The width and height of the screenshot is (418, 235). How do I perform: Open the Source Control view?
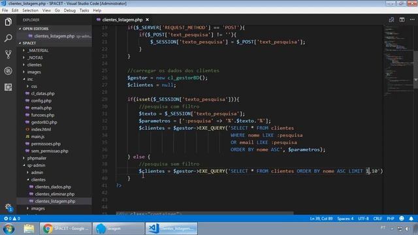pyautogui.click(x=8, y=54)
